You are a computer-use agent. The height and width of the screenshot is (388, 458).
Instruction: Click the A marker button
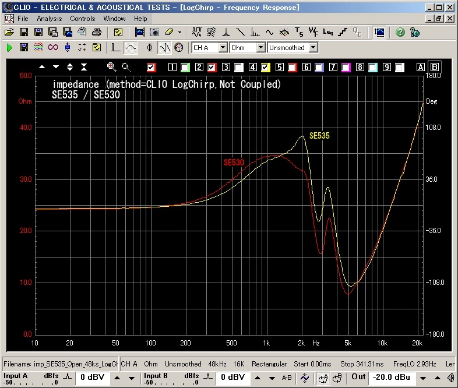(421, 67)
